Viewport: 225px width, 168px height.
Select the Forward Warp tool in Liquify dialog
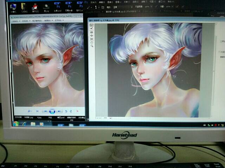pyautogui.click(x=91, y=25)
